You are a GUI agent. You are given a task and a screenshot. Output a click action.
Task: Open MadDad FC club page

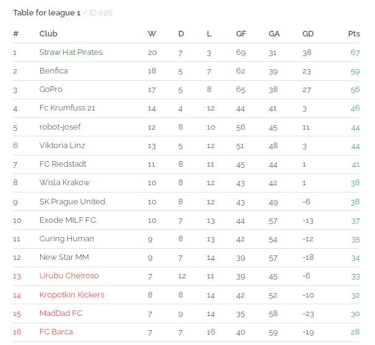pos(61,314)
